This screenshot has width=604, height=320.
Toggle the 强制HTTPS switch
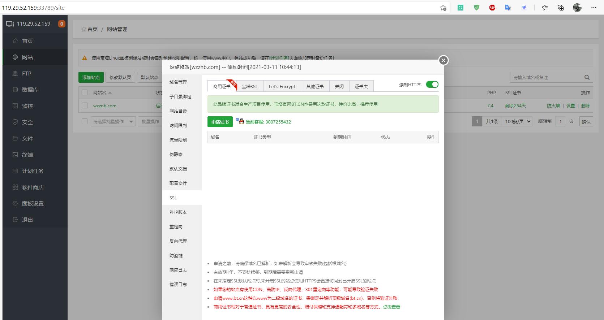(x=432, y=85)
